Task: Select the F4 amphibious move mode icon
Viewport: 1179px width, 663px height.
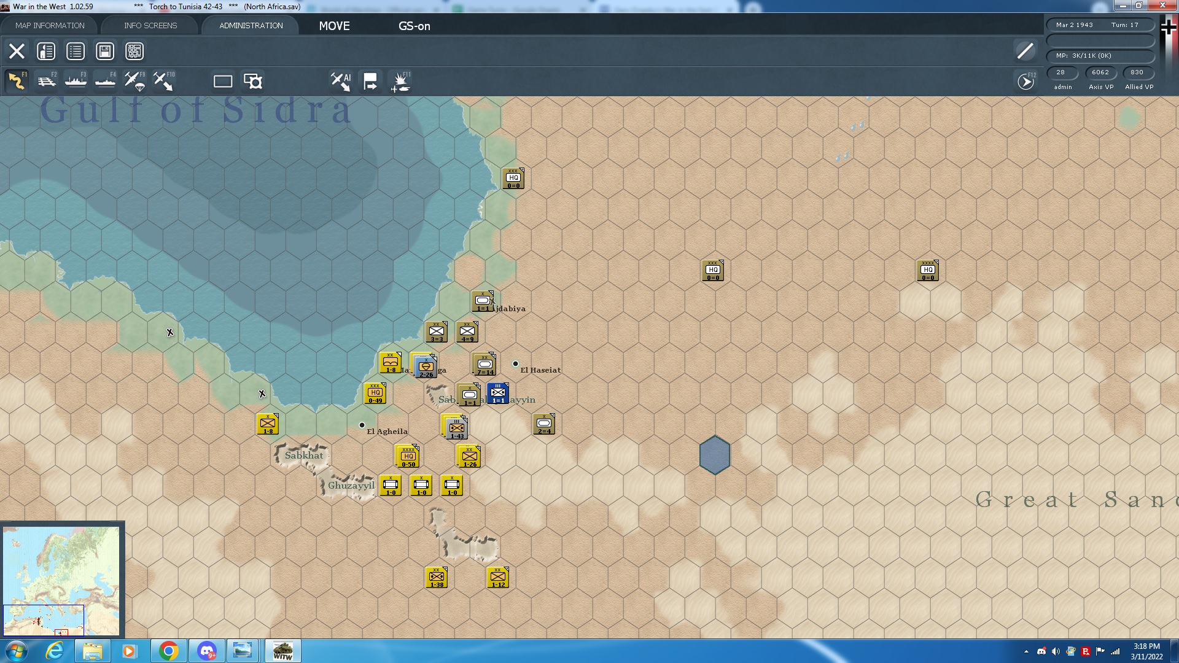Action: (105, 81)
